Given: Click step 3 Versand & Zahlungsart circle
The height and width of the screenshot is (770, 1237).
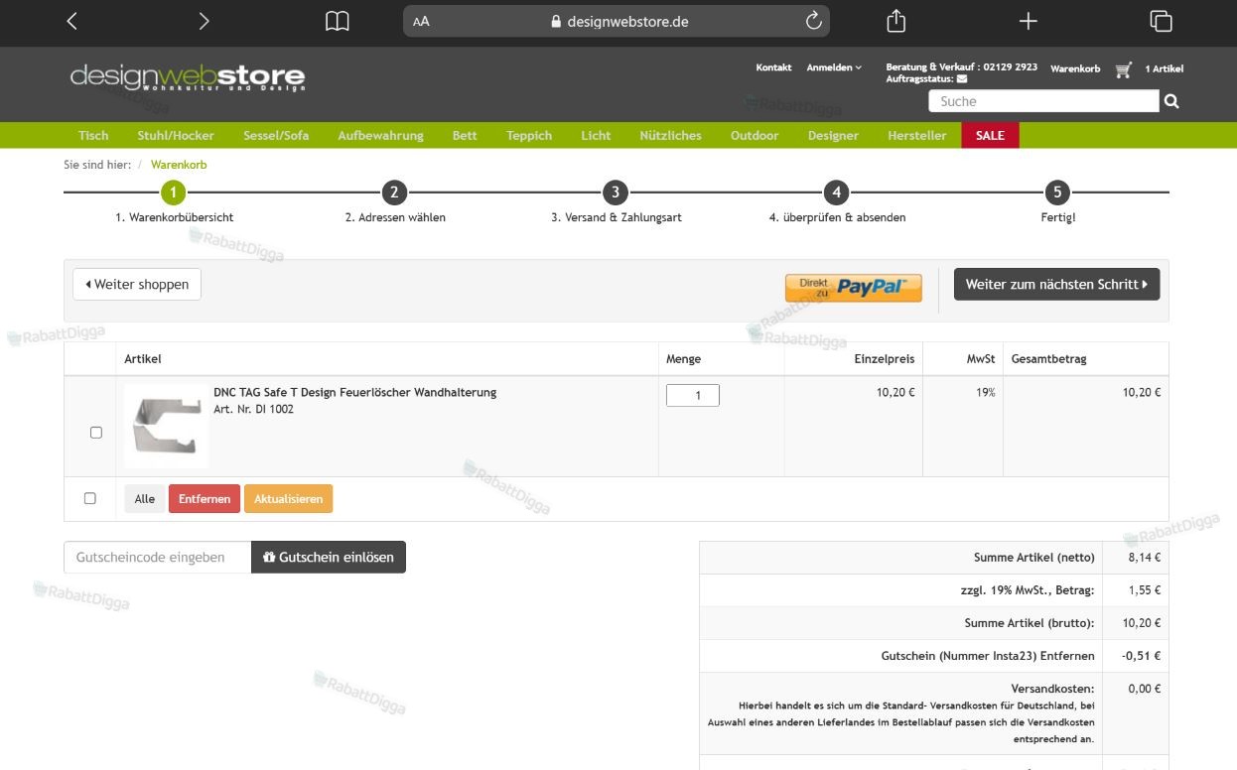Looking at the screenshot, I should [x=616, y=192].
